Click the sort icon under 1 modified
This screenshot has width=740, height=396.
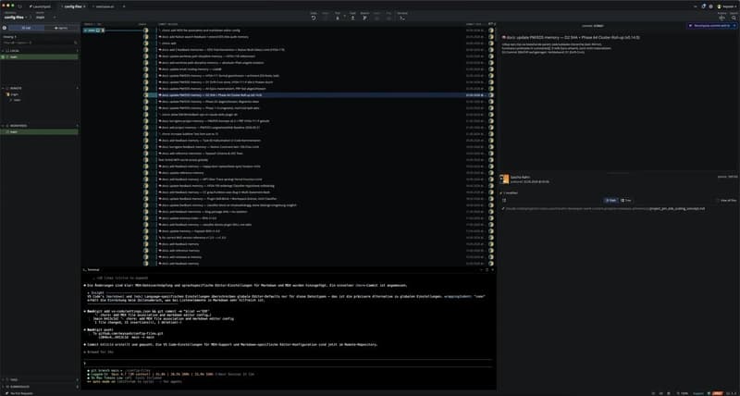pos(504,201)
